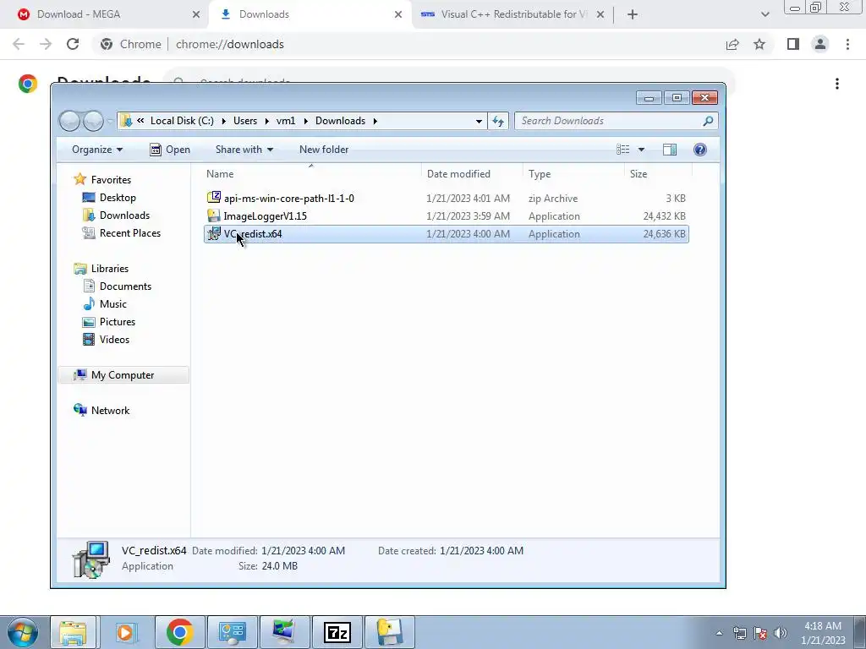Reload the Chrome page
Image resolution: width=866 pixels, height=649 pixels.
coord(73,44)
